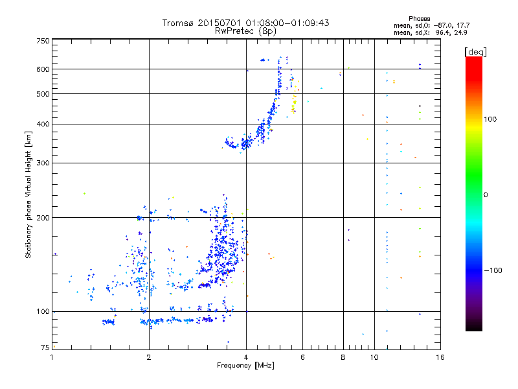Click the x-axis tick label 6
Viewport: 518px width, 389px height.
pos(302,357)
